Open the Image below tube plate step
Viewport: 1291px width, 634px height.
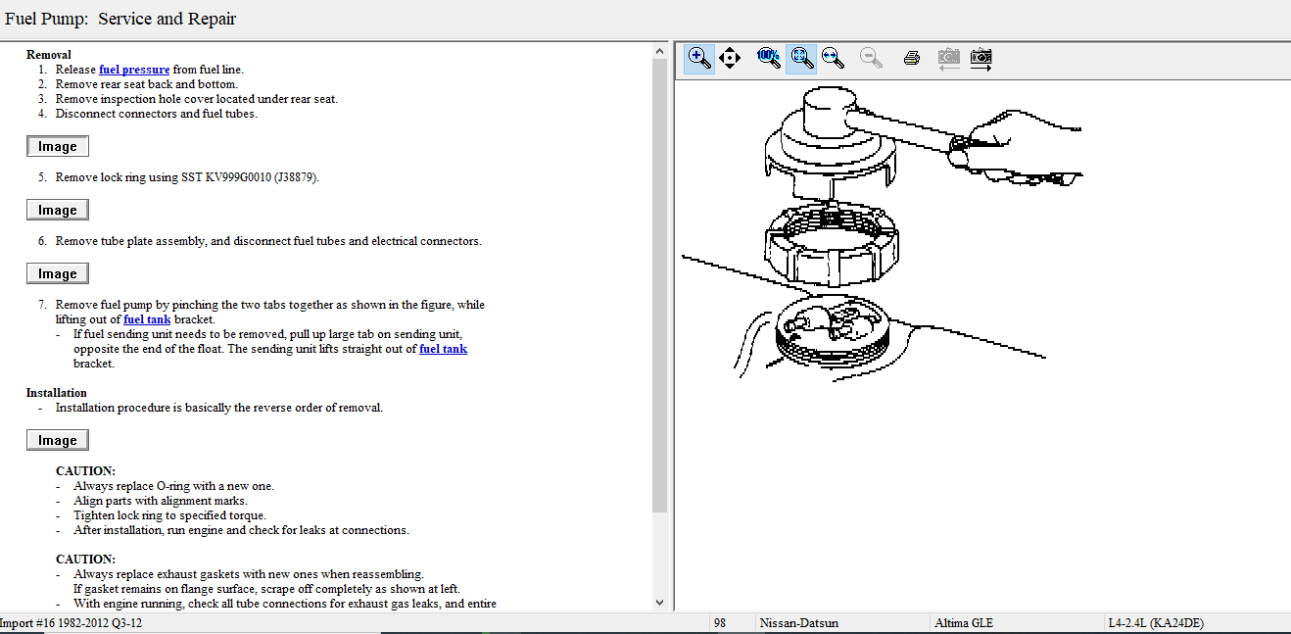pyautogui.click(x=58, y=273)
